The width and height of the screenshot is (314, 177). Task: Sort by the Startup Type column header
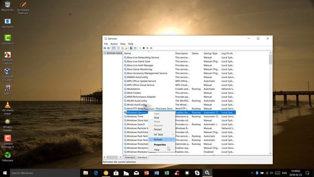click(211, 54)
